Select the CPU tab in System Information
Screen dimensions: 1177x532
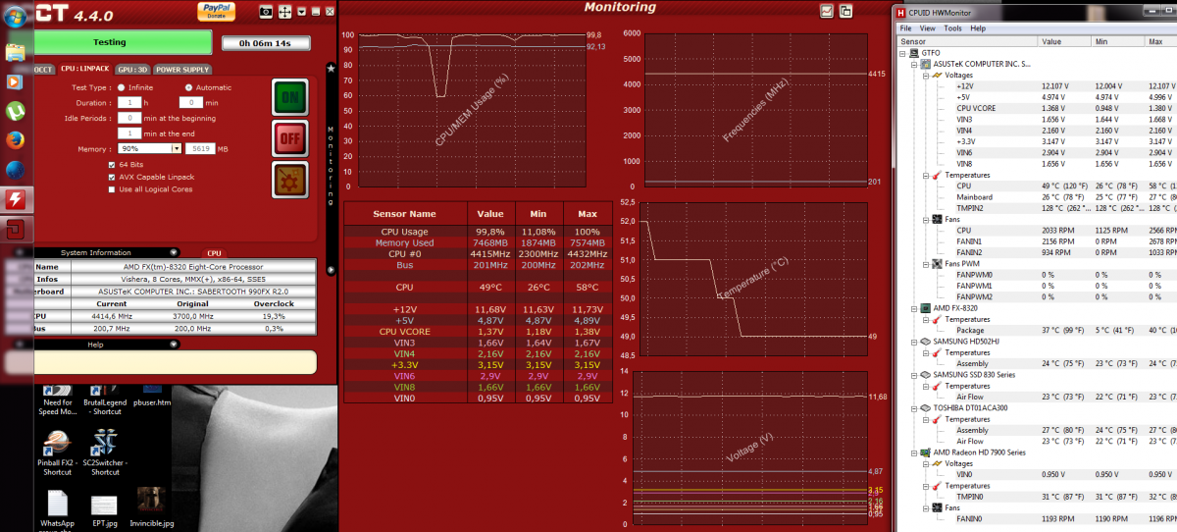click(214, 253)
